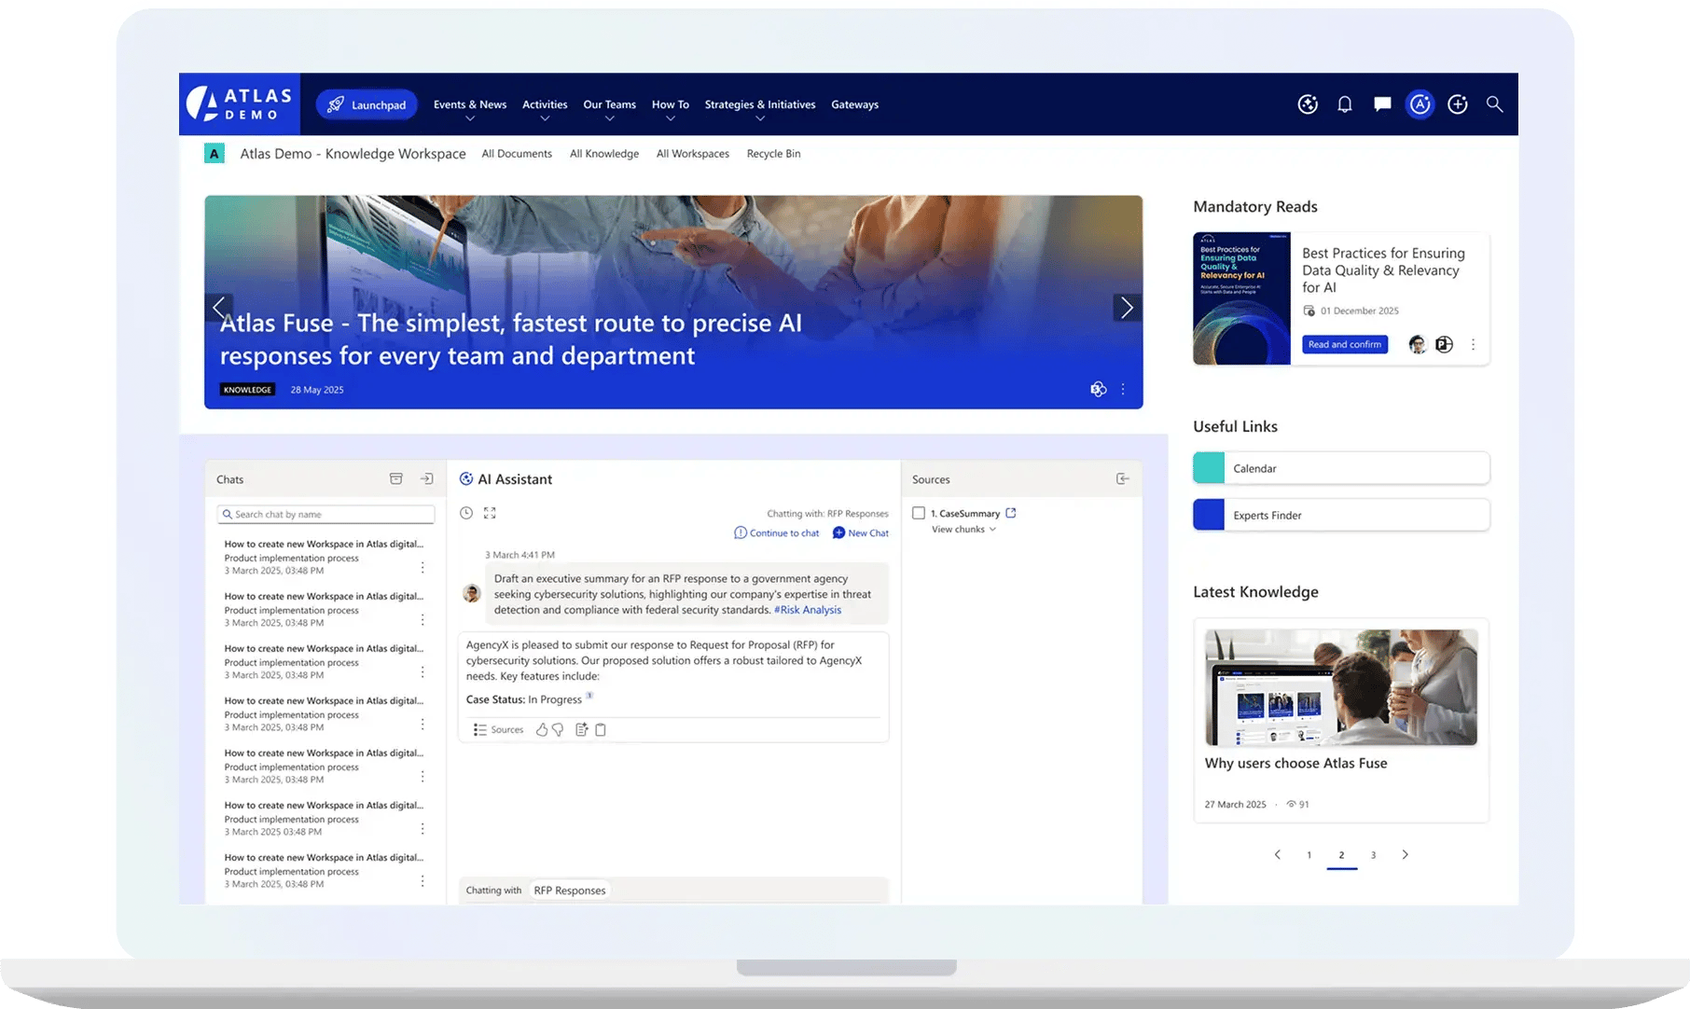Expand the View chunks dropdown
1690x1009 pixels.
(x=965, y=529)
